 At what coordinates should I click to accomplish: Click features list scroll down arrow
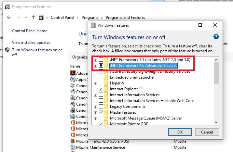click(216, 122)
